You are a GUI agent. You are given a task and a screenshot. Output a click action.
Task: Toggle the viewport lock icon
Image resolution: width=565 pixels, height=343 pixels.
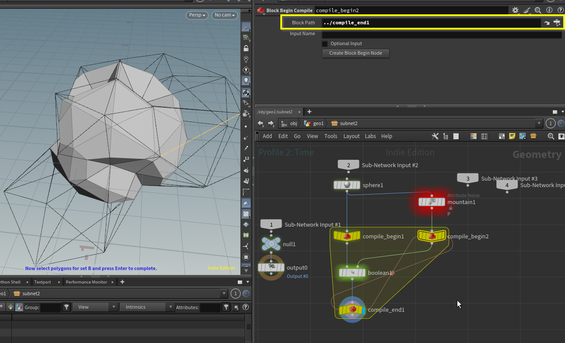click(x=246, y=48)
